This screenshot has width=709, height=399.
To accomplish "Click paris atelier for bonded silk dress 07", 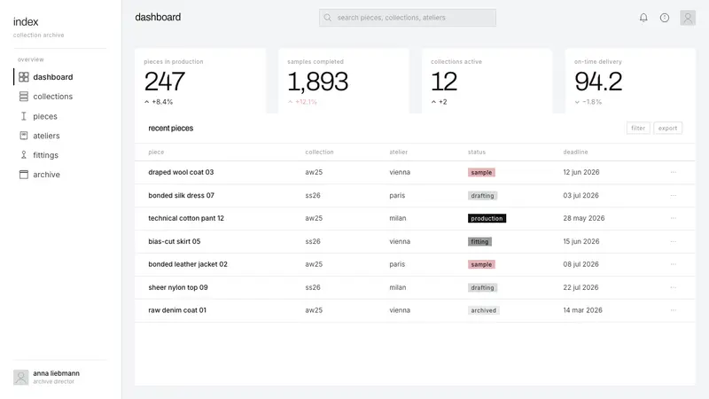I will 397,195.
